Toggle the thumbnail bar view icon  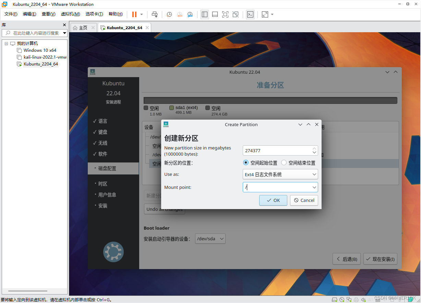tap(215, 14)
